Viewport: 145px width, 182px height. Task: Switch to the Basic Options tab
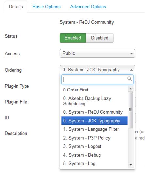tap(46, 7)
